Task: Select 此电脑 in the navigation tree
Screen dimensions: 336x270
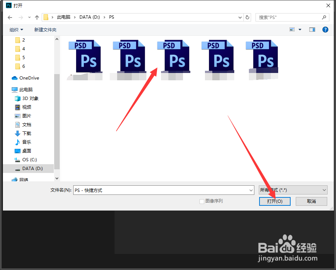Action: click(x=22, y=89)
